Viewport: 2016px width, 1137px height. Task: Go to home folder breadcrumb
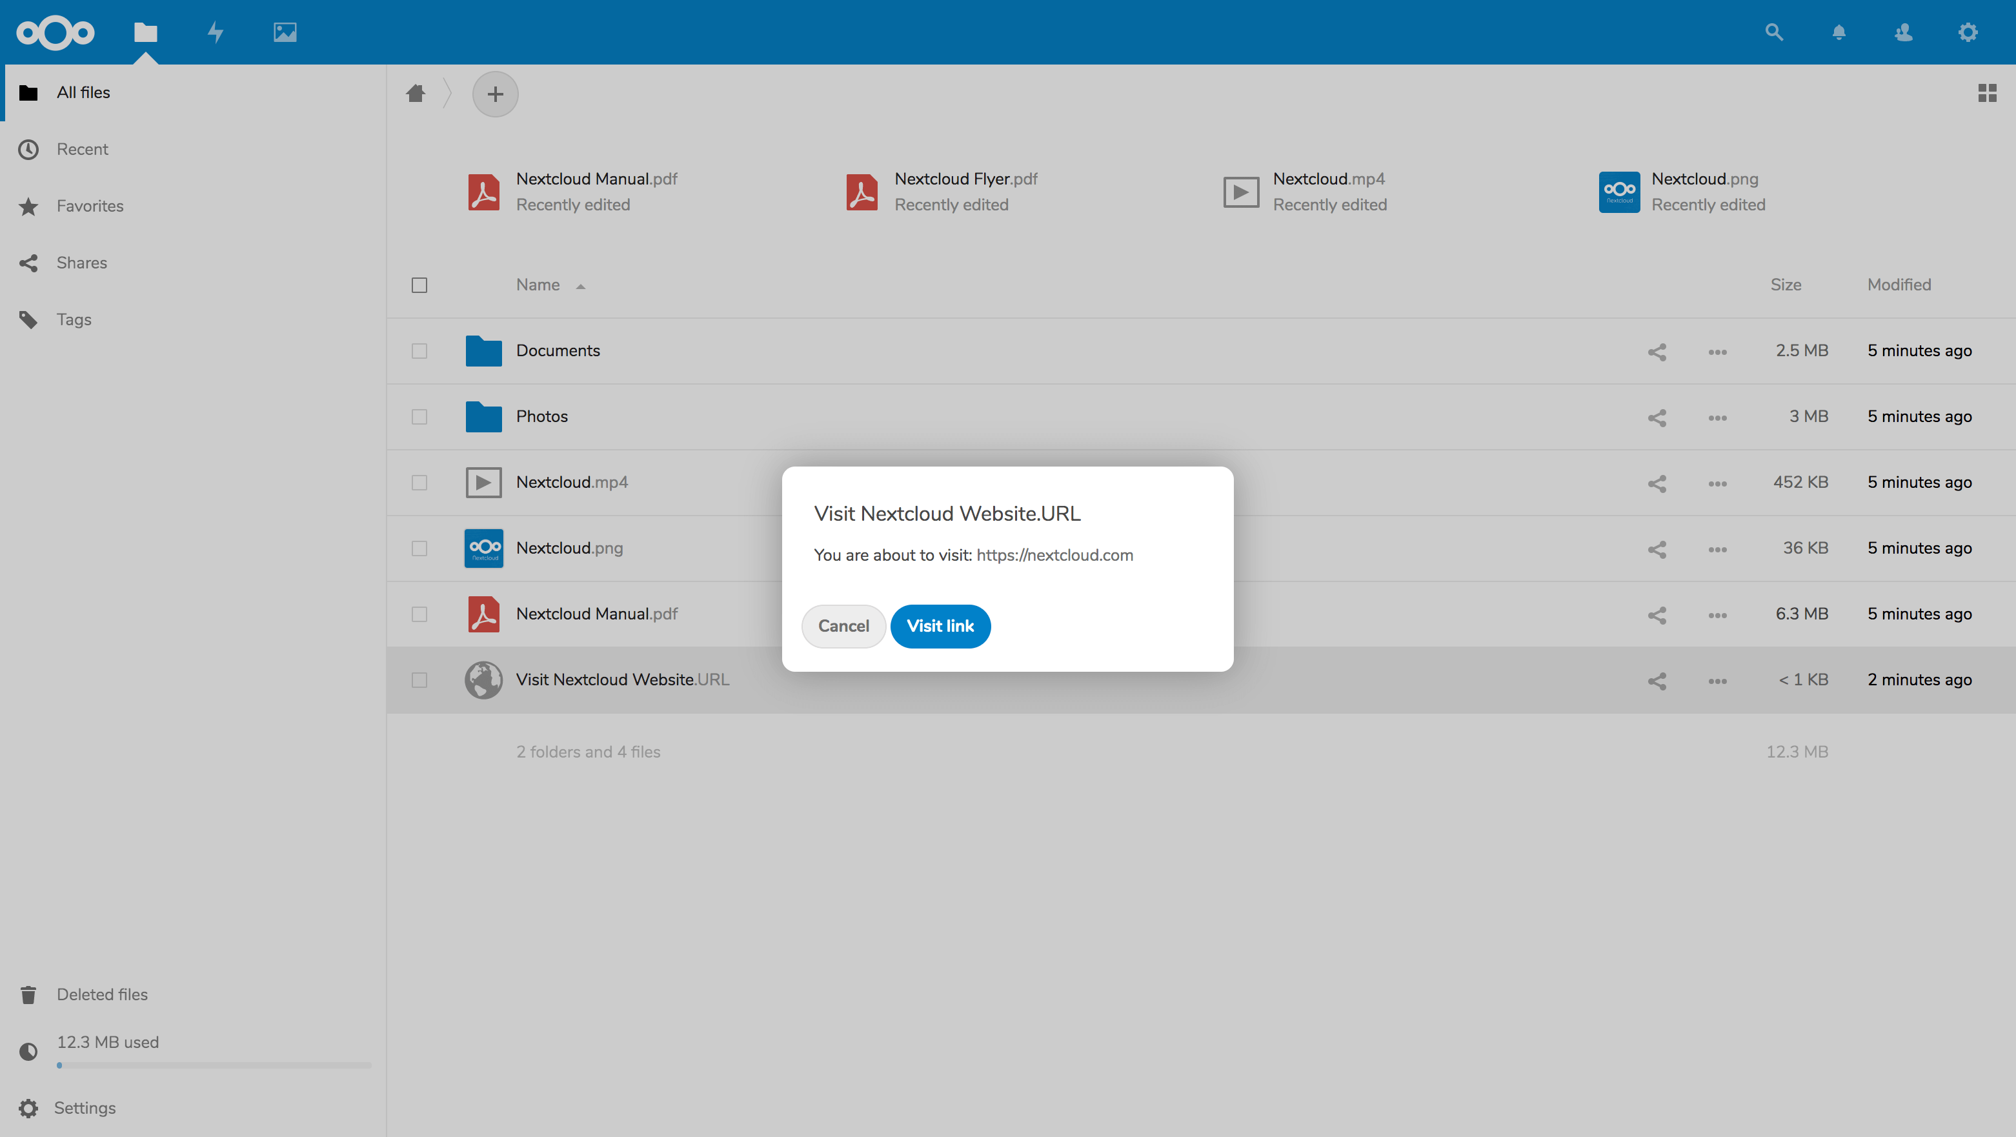click(416, 94)
